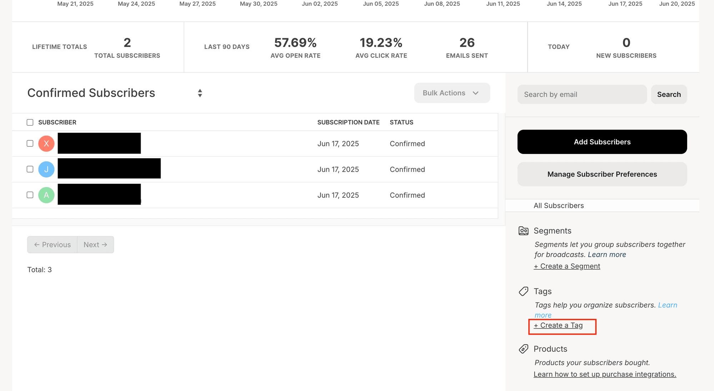Click the Tags icon in sidebar
The width and height of the screenshot is (714, 391).
523,291
